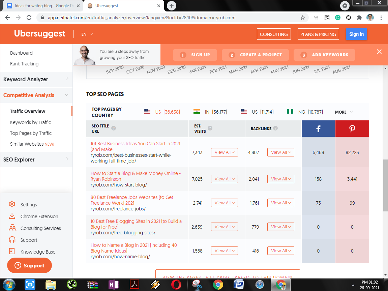Click the Chrome Extension download icon
388x291 pixels.
click(x=12, y=216)
